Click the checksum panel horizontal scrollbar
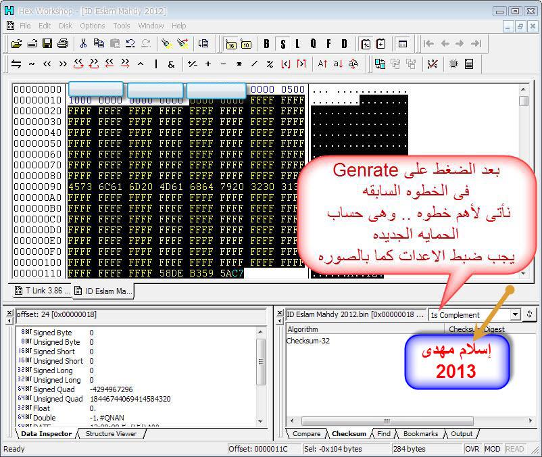542x457 pixels. pos(387,421)
